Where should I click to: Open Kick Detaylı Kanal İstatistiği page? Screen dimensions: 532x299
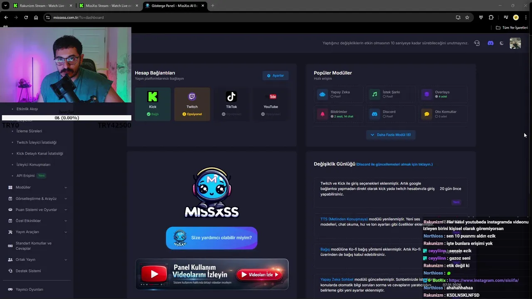point(39,154)
